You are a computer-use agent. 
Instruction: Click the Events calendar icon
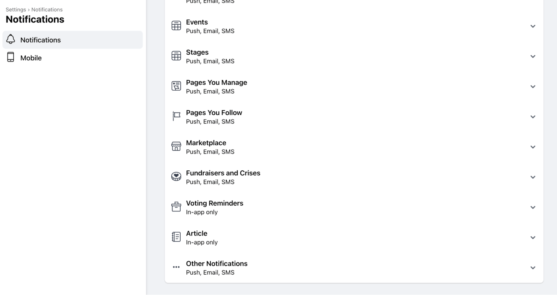click(x=176, y=25)
